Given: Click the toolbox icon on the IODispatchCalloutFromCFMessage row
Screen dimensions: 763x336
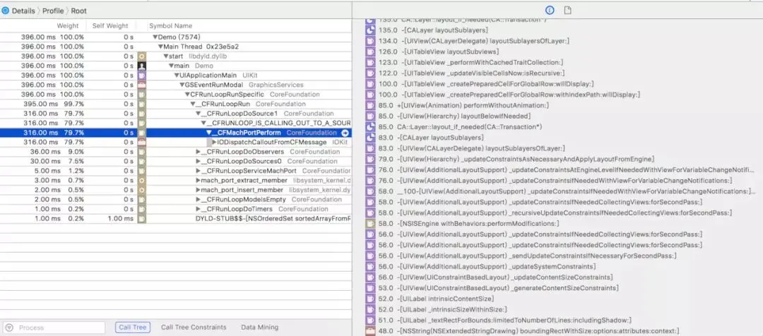Looking at the screenshot, I should (141, 142).
